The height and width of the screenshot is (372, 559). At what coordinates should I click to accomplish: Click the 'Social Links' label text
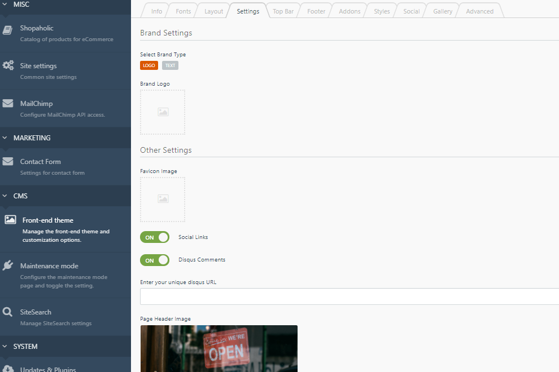(193, 237)
